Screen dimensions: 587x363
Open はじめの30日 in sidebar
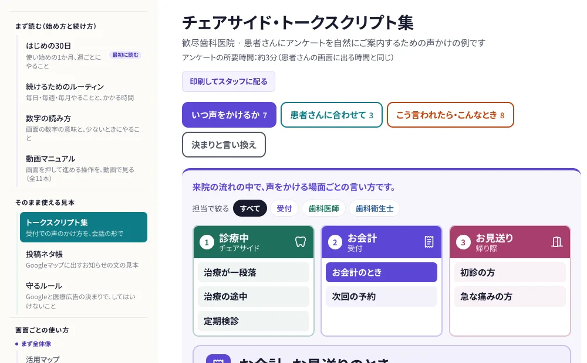tap(83, 55)
